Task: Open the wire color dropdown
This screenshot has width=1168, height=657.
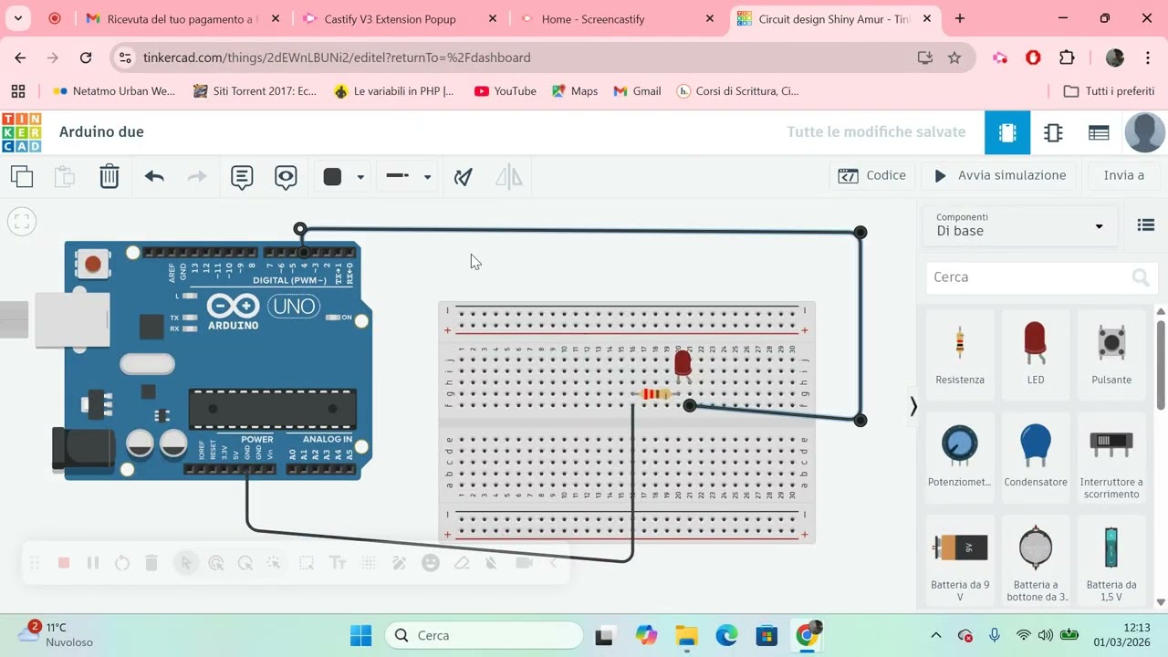Action: tap(360, 177)
